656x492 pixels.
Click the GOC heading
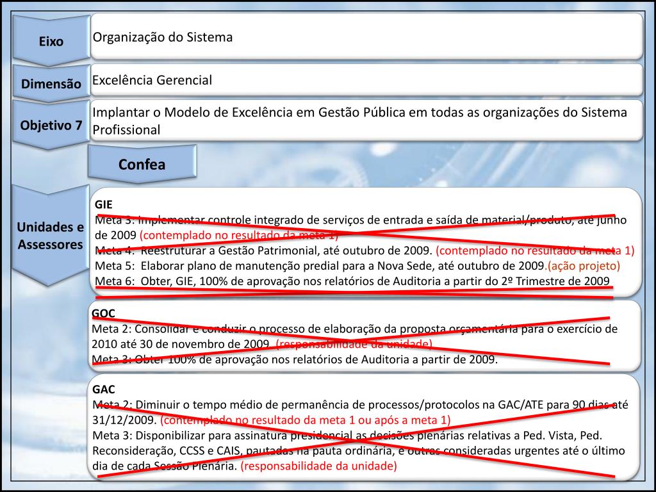(x=103, y=313)
